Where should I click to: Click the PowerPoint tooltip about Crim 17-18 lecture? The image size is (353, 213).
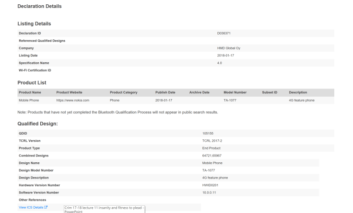click(x=105, y=209)
